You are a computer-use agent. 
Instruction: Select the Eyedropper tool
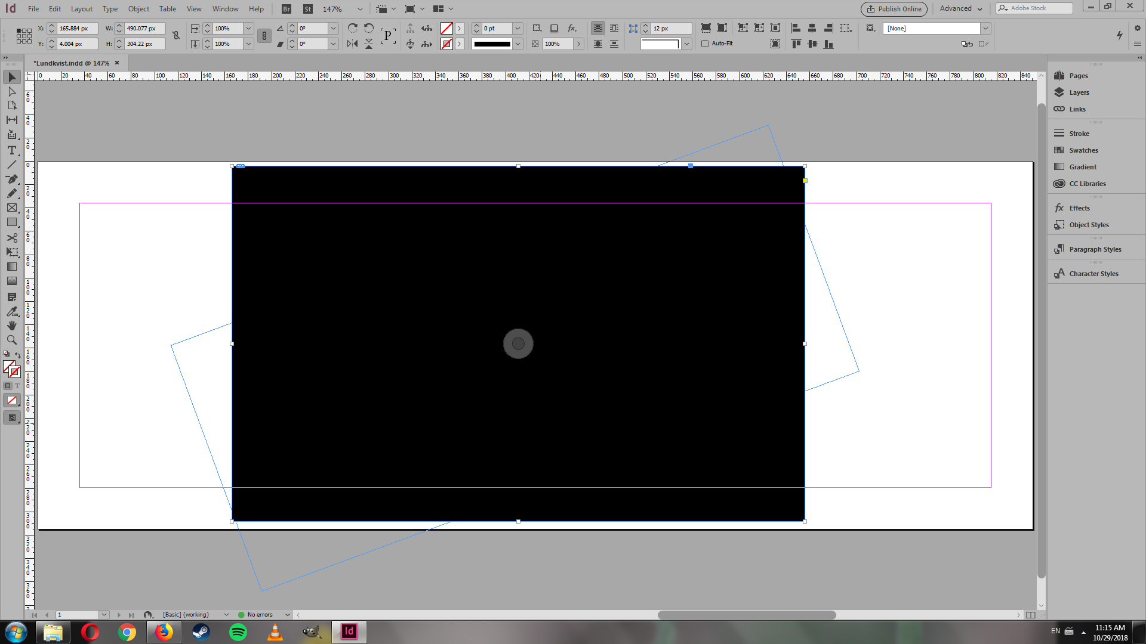click(12, 311)
